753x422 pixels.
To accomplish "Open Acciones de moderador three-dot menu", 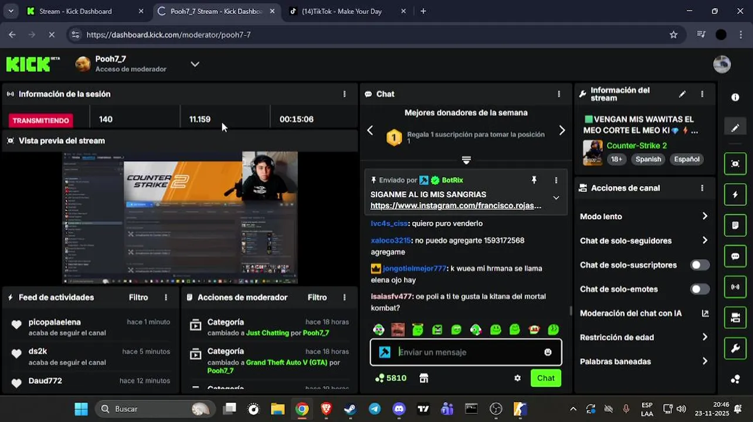I will [344, 297].
